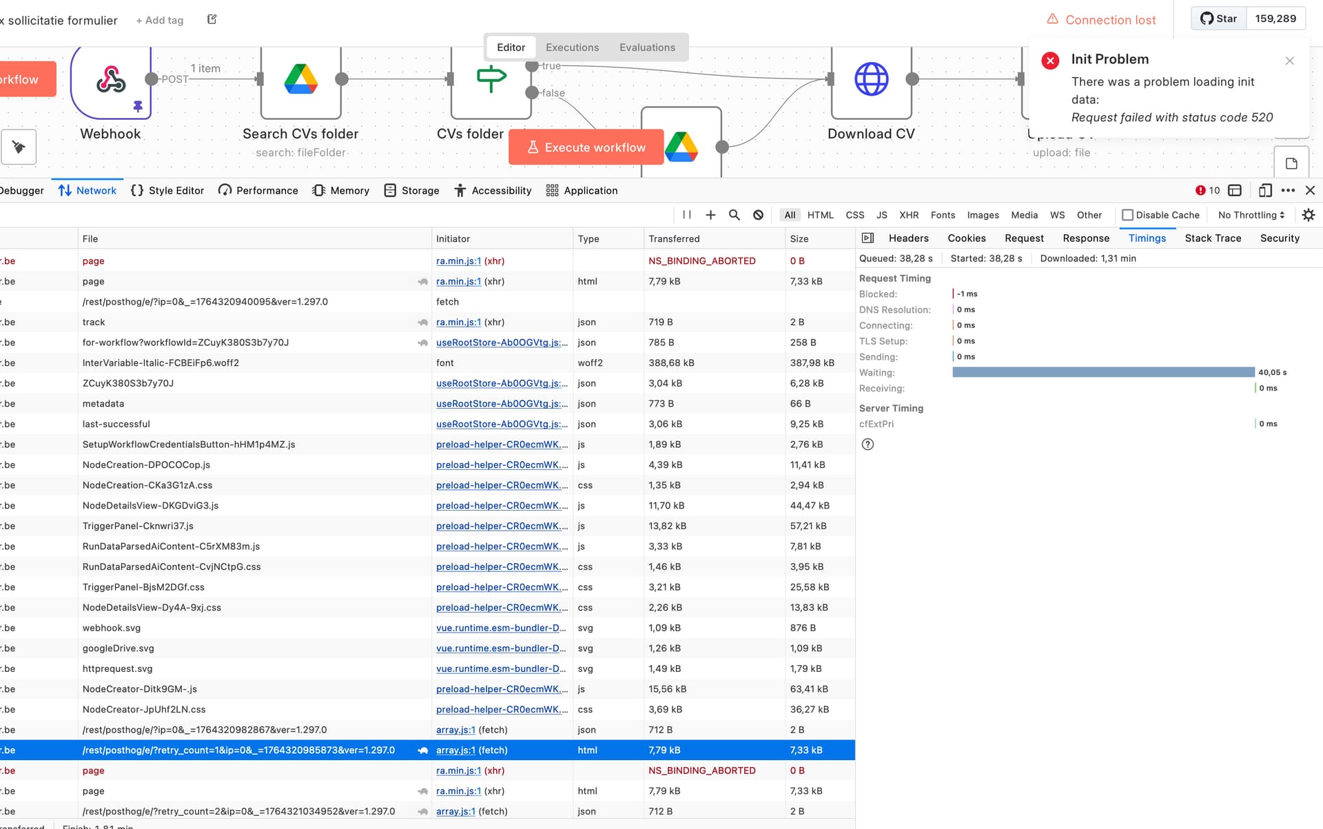Switch to the Executions tab

(x=572, y=48)
